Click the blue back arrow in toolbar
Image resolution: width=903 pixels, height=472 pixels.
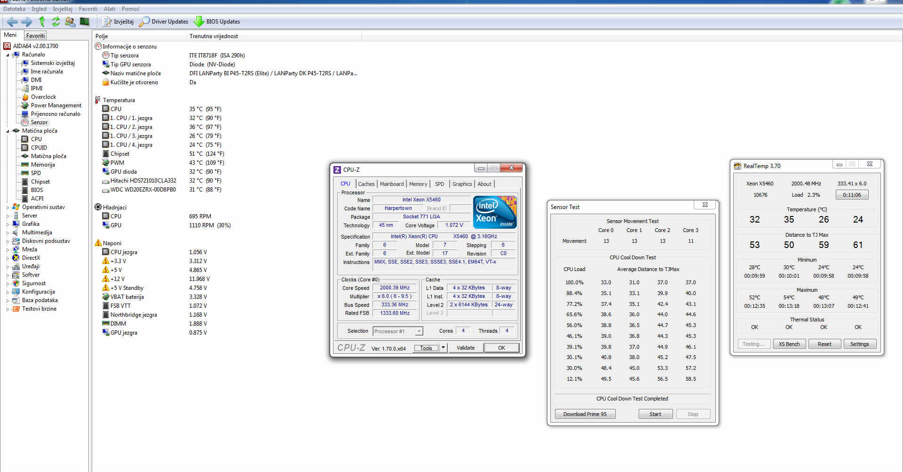pyautogui.click(x=13, y=22)
